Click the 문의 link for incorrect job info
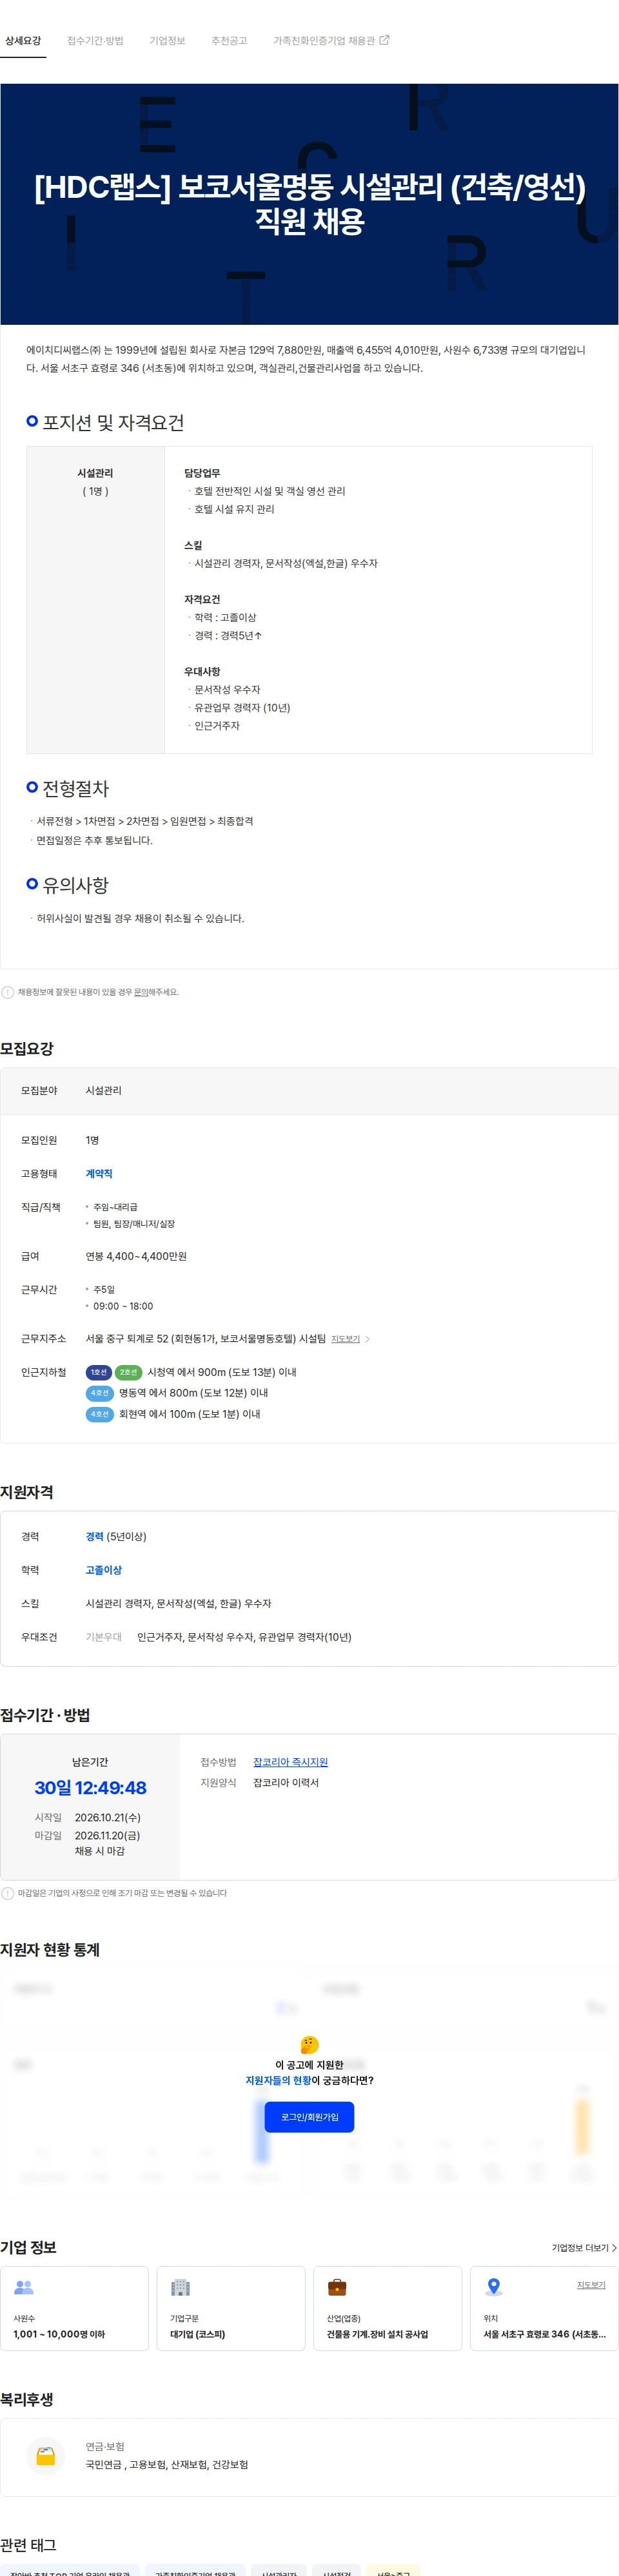This screenshot has height=2576, width=619. tap(141, 992)
